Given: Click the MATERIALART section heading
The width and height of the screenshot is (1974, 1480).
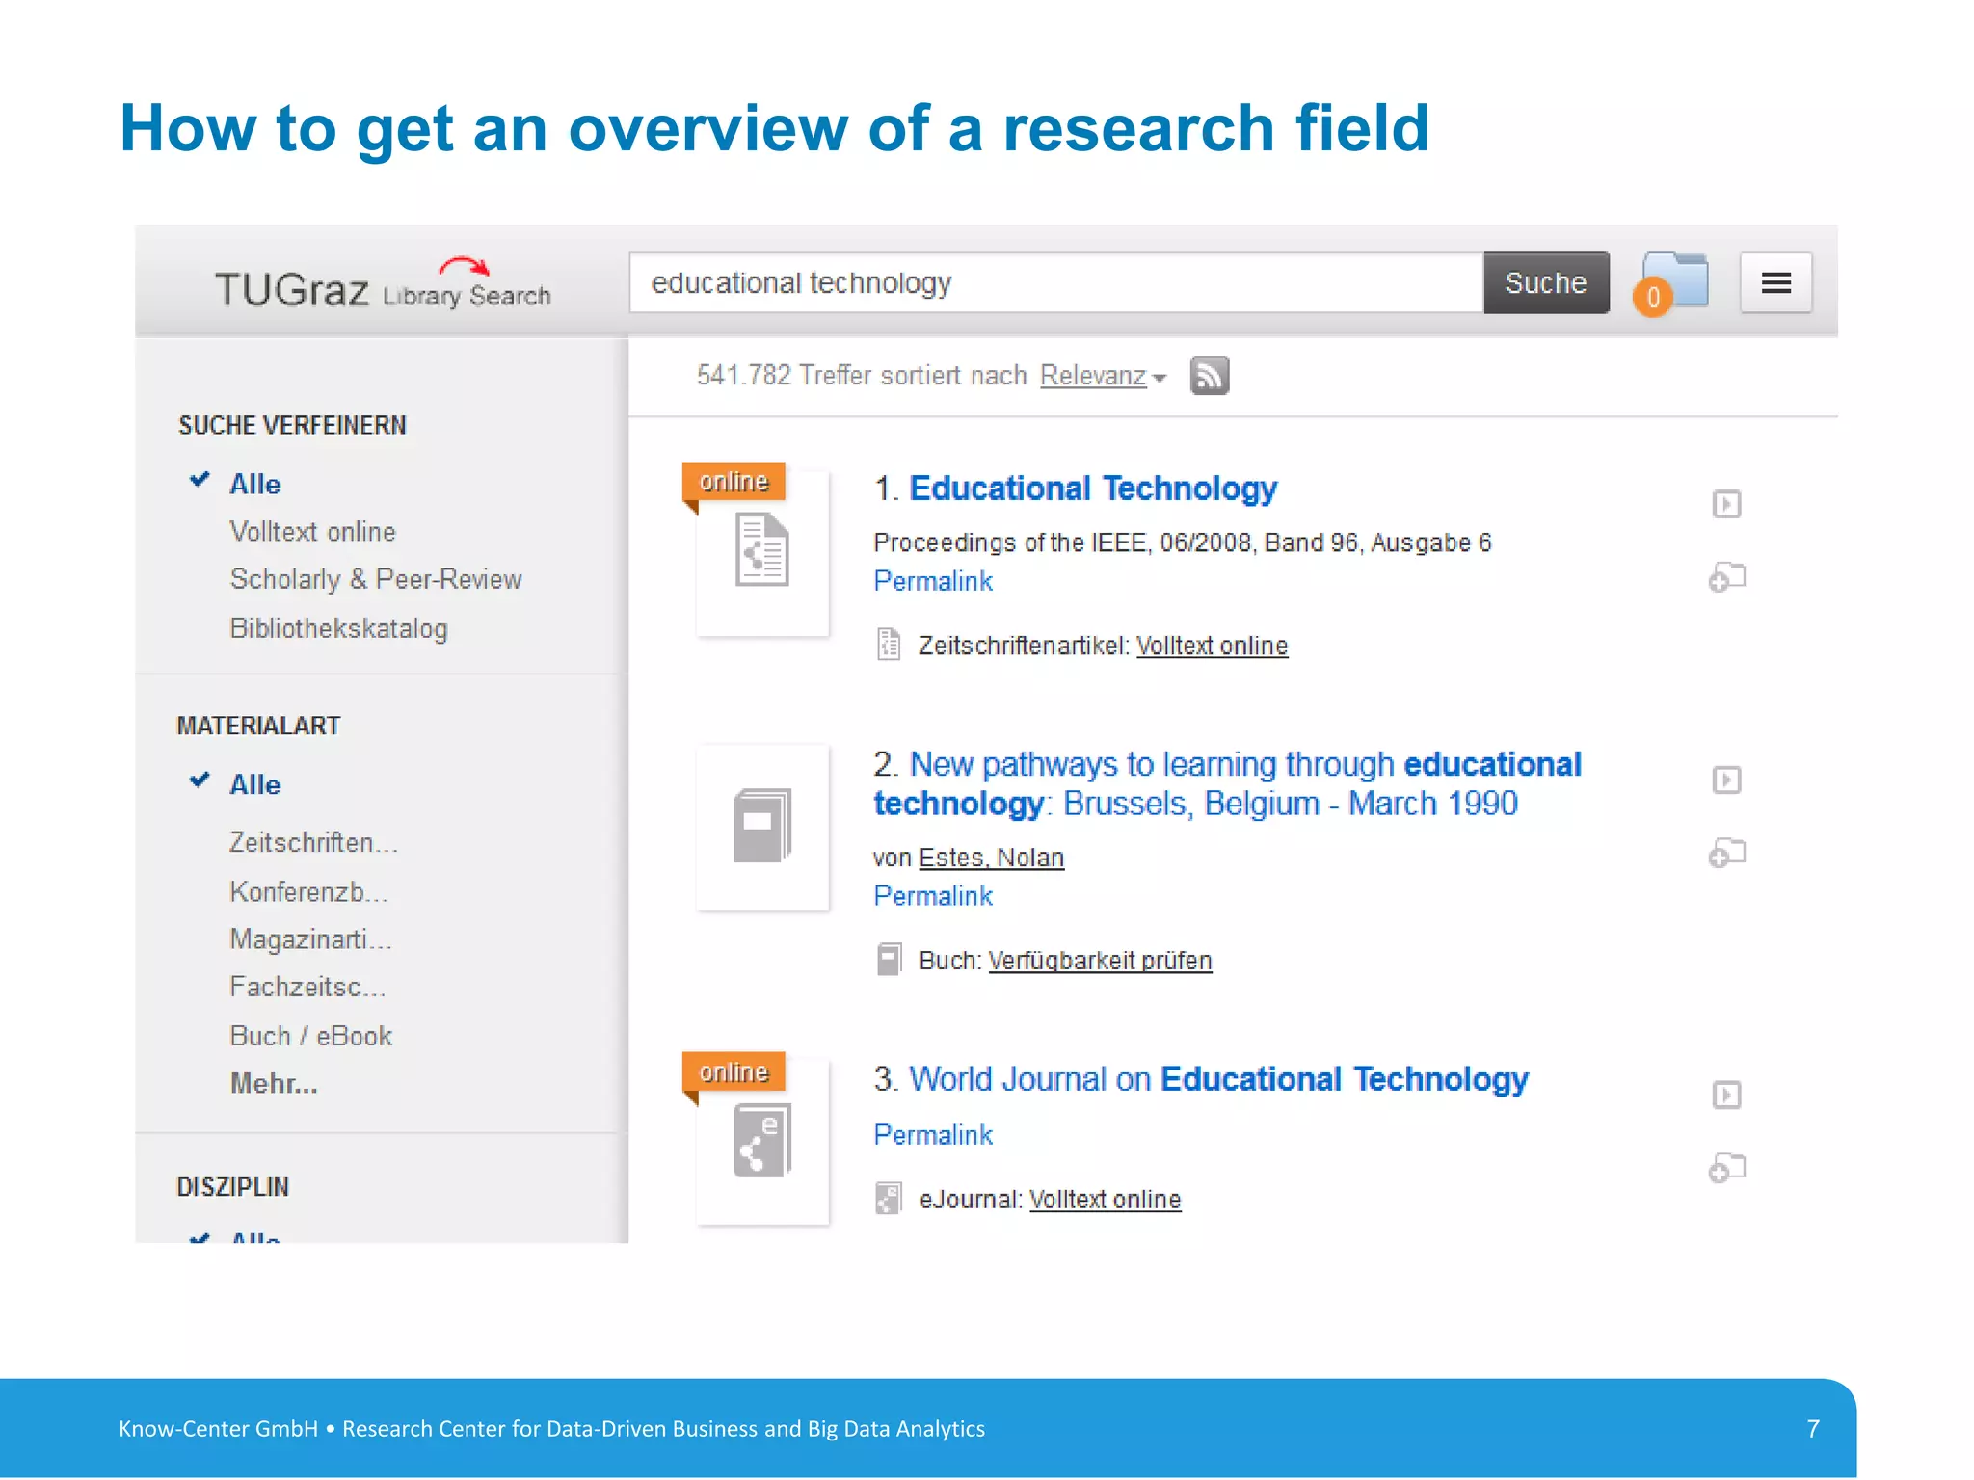Looking at the screenshot, I should tap(258, 726).
